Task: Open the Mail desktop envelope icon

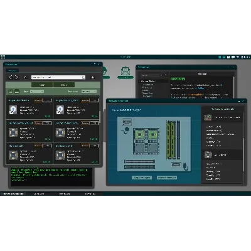Action: tap(125, 72)
